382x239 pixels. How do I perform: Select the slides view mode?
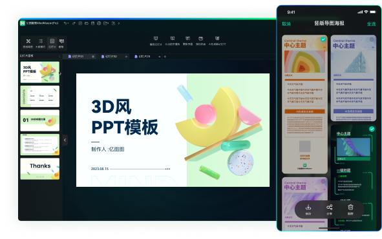(52, 43)
